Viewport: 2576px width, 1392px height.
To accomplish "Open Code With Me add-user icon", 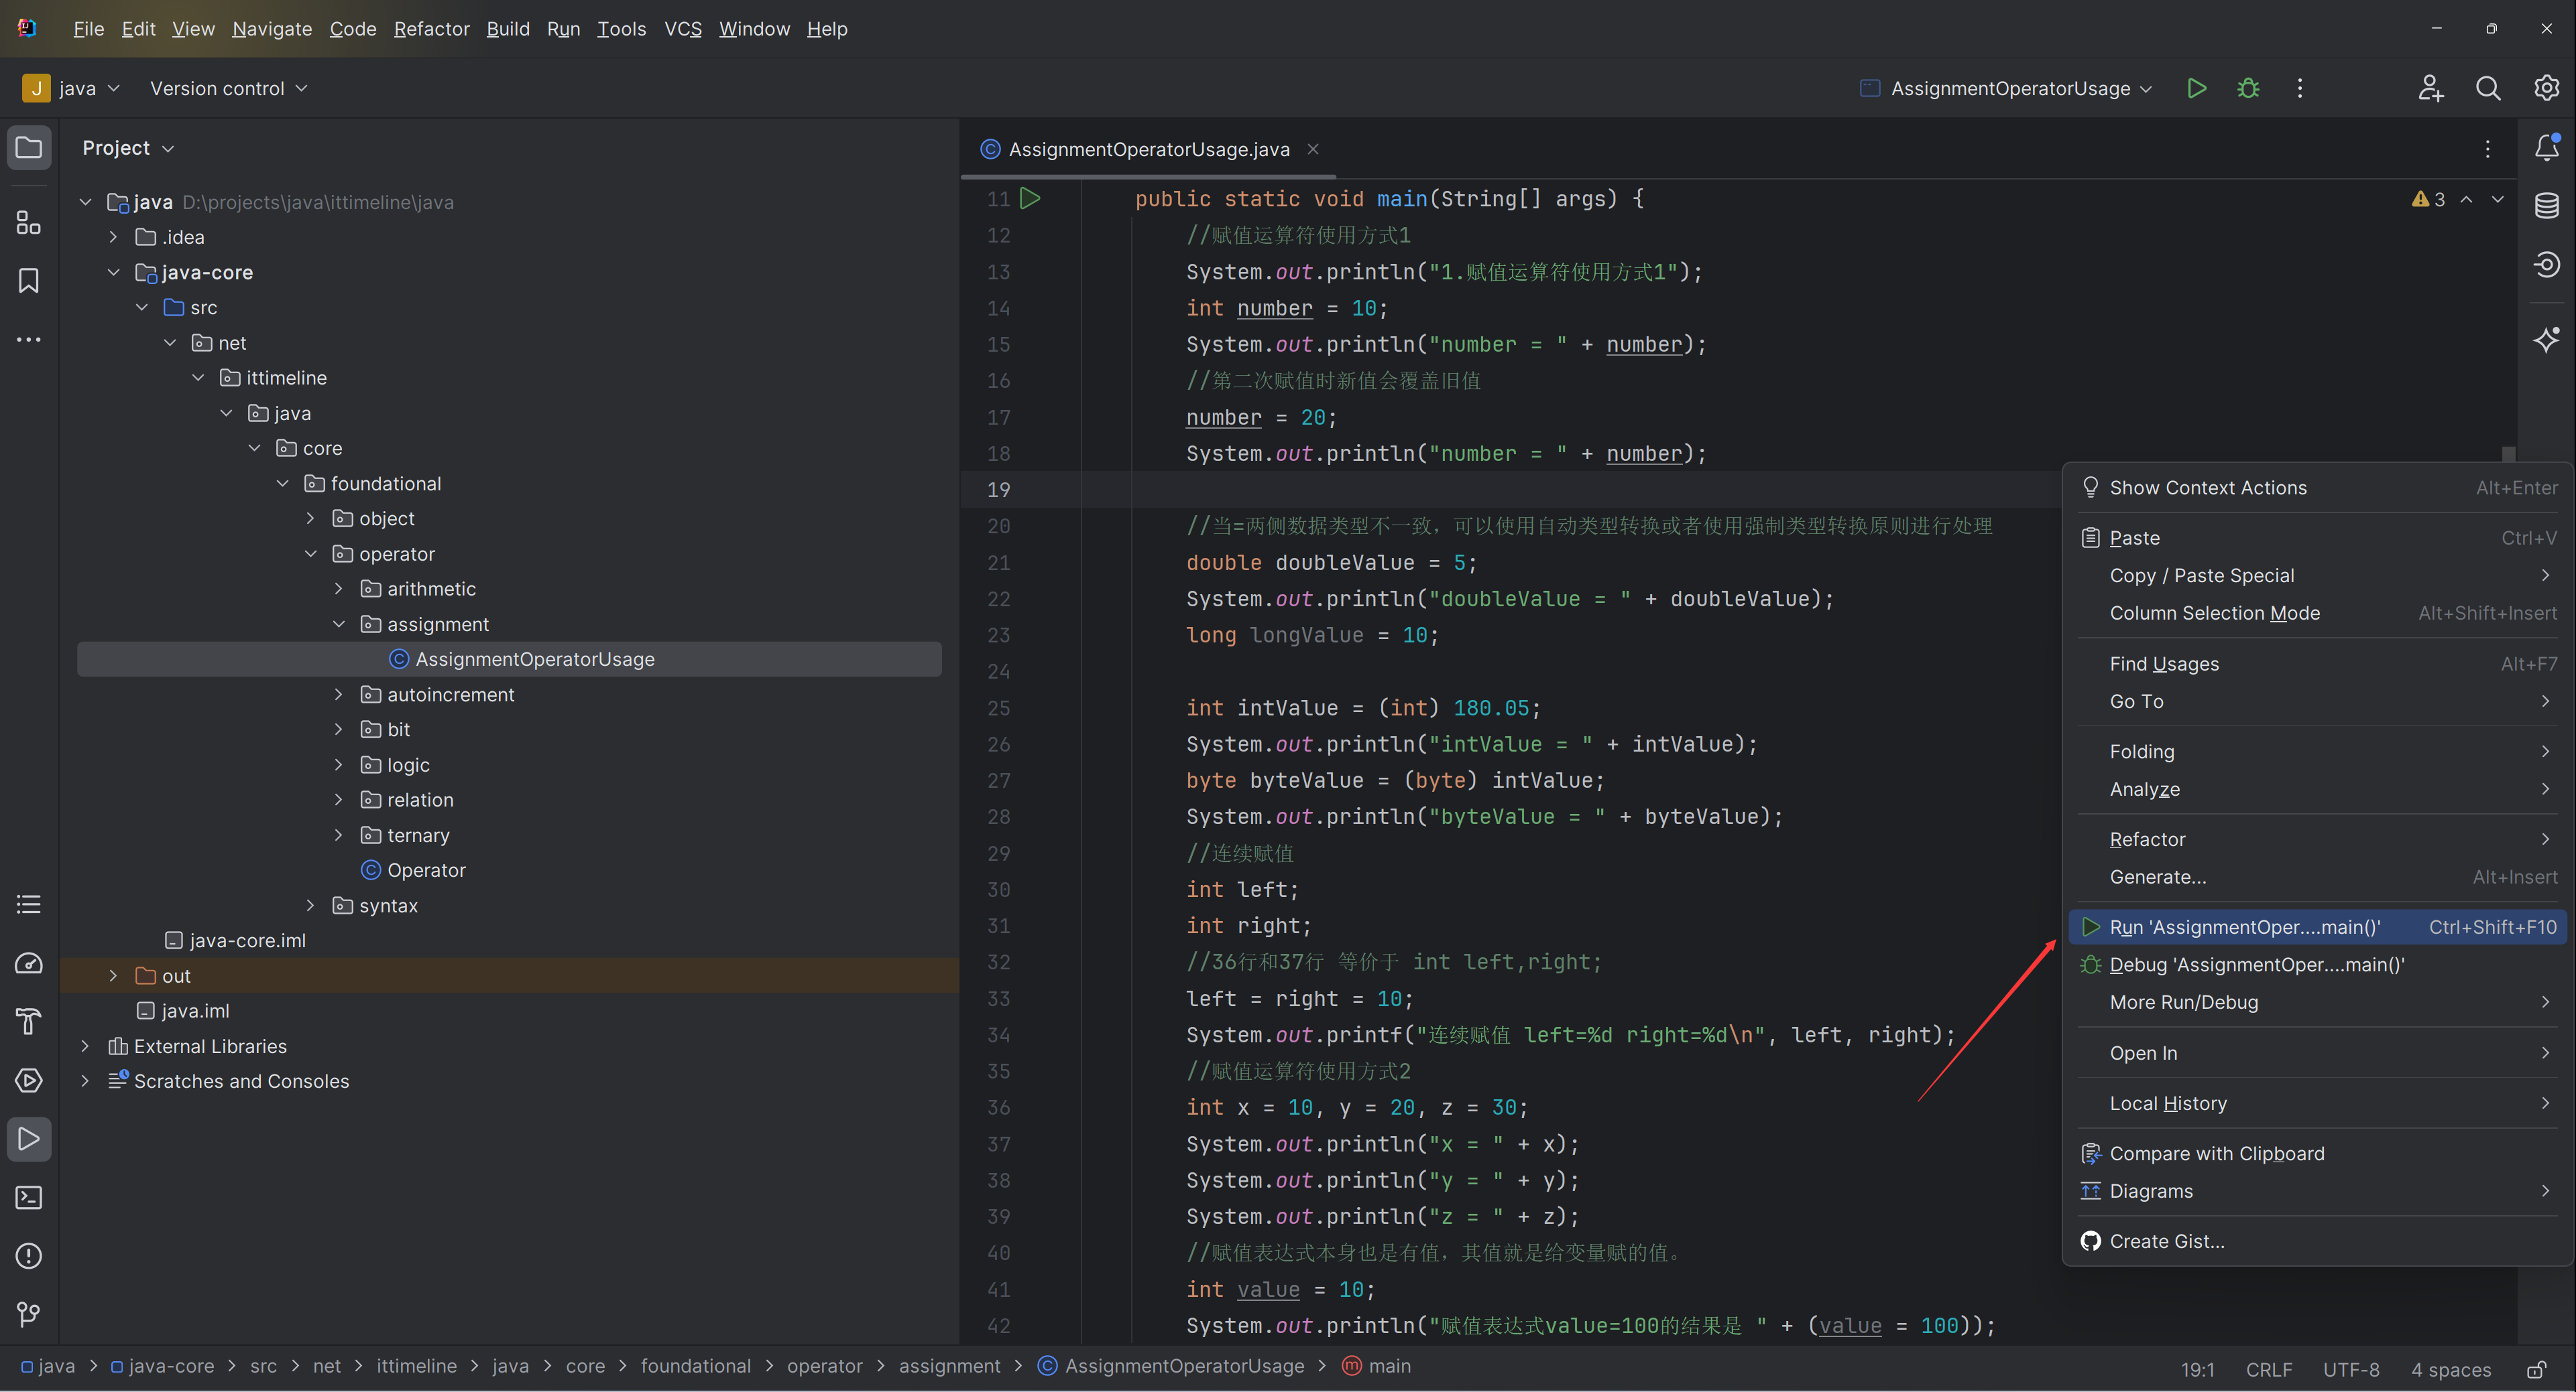I will 2431,88.
